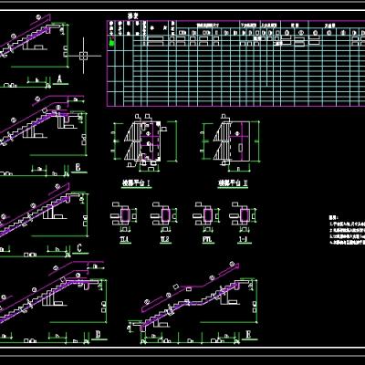The height and width of the screenshot is (365, 365).
Task: Click the 楼梯平台 II plan title
Action: click(233, 183)
